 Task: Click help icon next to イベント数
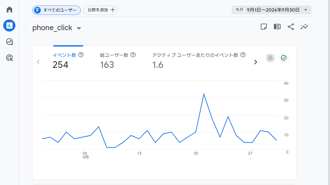click(x=81, y=55)
